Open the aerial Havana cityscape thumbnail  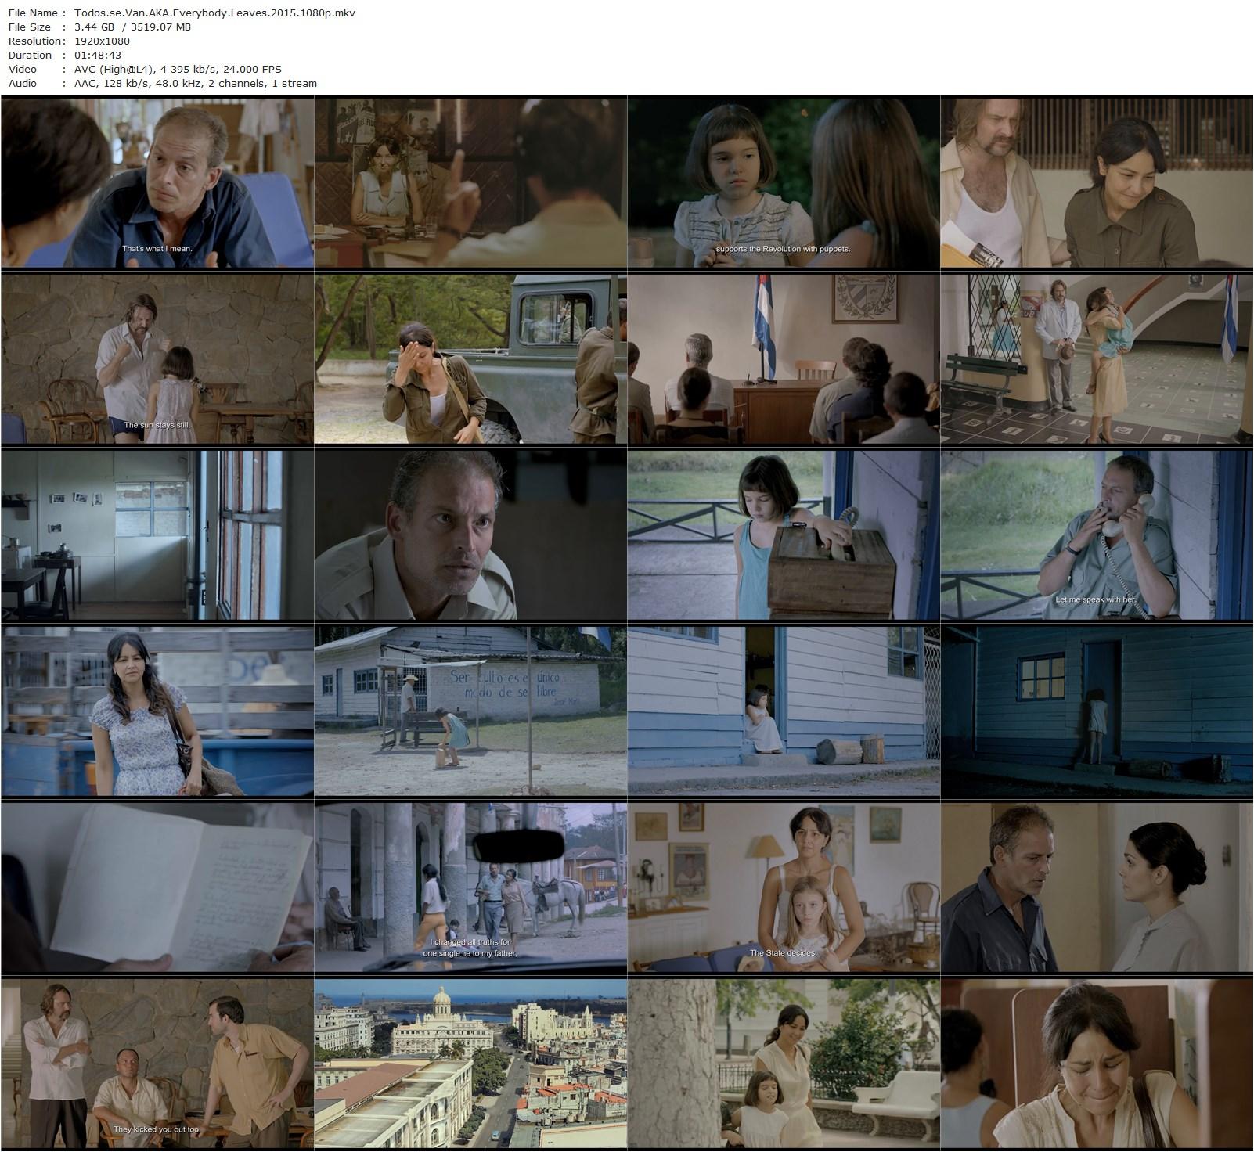tap(470, 1064)
